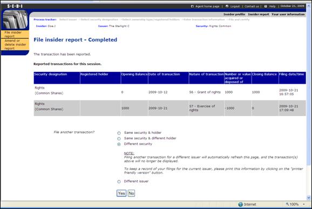312x209 pixels.
Task: Click 'Number or value acquired' column header
Action: click(238, 78)
